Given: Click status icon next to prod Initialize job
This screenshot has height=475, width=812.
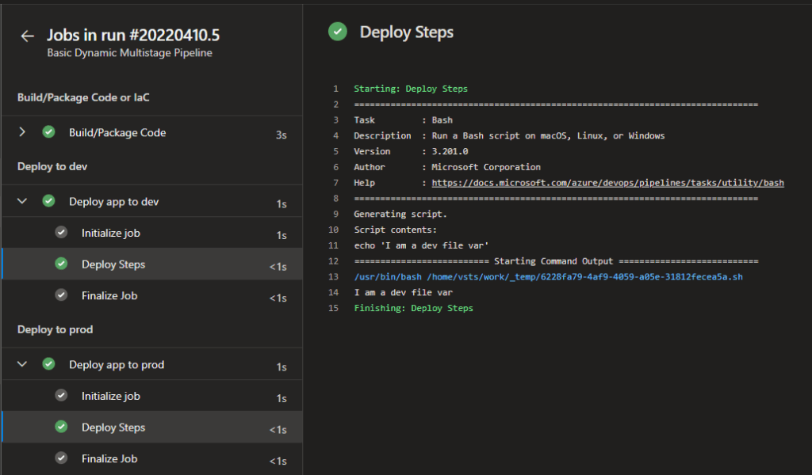Looking at the screenshot, I should pyautogui.click(x=61, y=396).
